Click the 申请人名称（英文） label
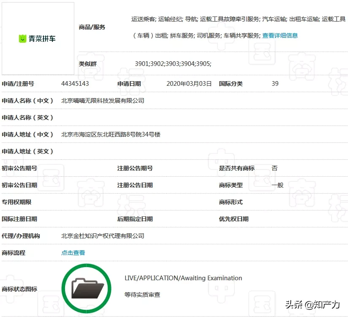Image resolution: width=348 pixels, height=317 pixels. tap(27, 118)
